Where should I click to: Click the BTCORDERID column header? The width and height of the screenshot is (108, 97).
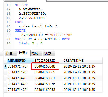coord(48,61)
